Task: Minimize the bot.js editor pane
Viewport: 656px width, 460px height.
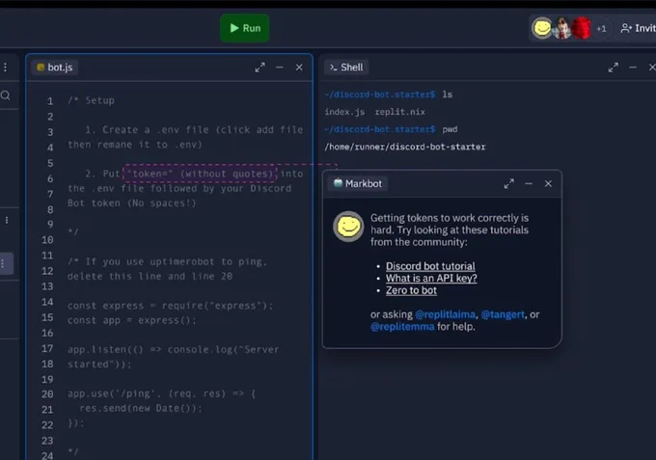Action: point(280,68)
